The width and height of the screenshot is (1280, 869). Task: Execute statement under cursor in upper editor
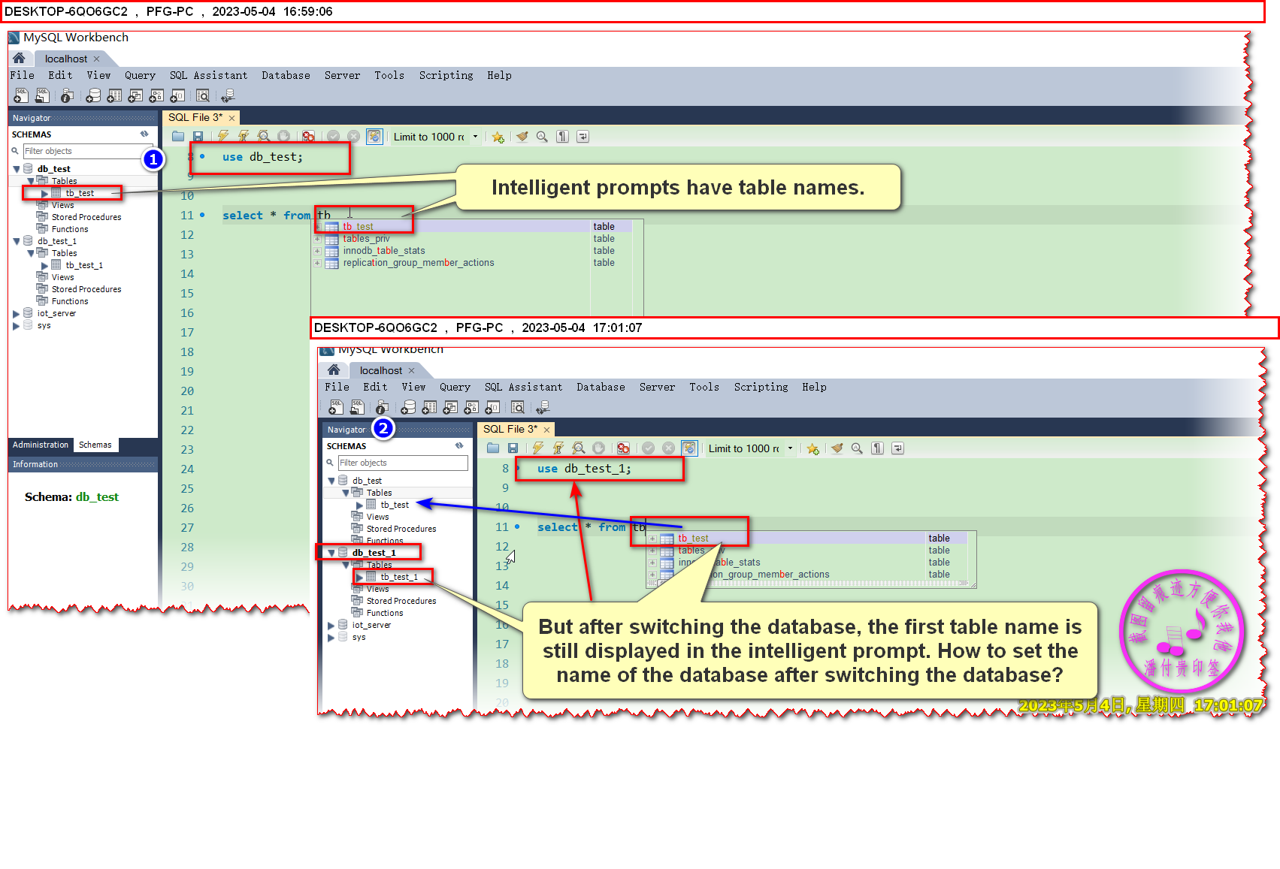(244, 137)
